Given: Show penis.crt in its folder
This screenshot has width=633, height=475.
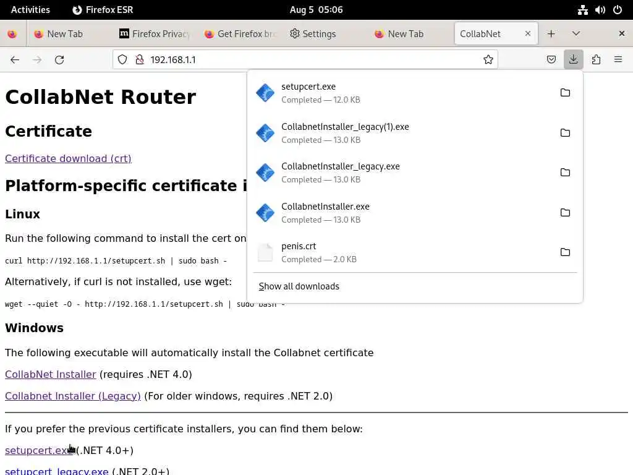Looking at the screenshot, I should pos(565,252).
